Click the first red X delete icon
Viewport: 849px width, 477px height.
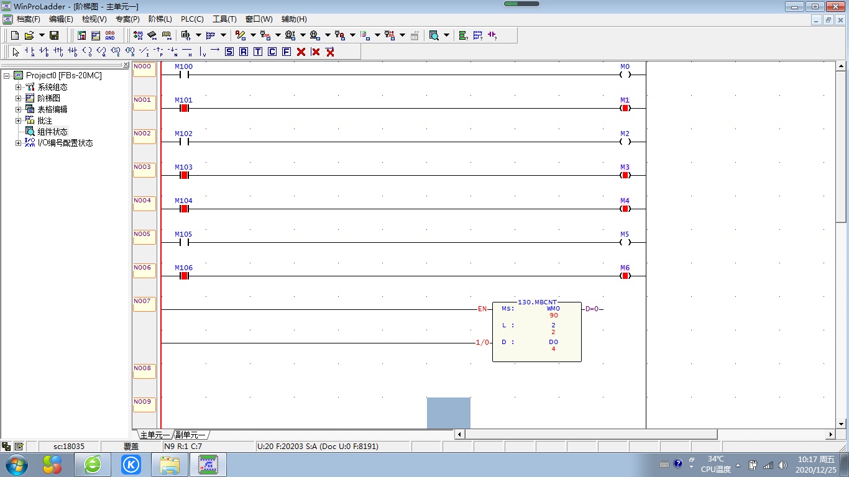click(301, 52)
